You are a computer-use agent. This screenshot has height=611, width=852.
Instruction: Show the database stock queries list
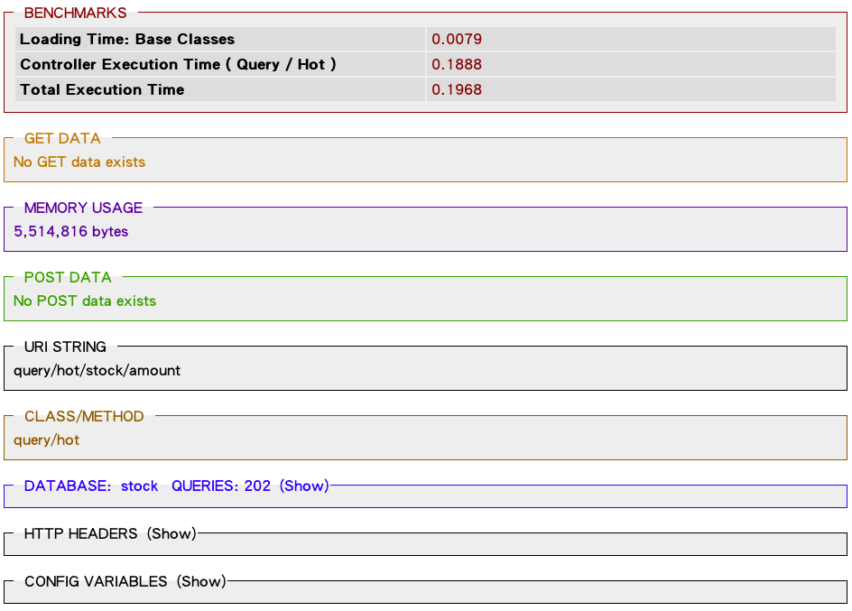coord(304,486)
